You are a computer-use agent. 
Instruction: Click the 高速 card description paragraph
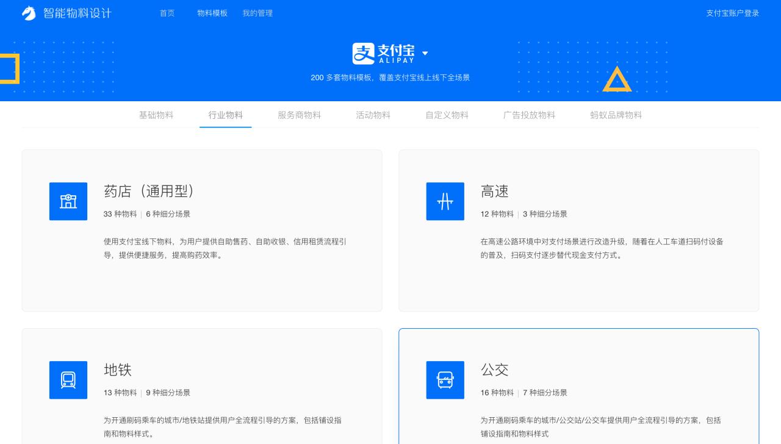(602, 249)
